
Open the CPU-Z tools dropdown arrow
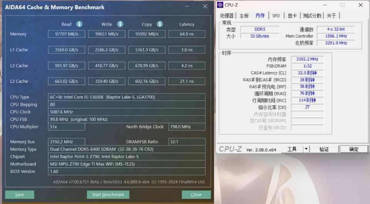coord(306,149)
